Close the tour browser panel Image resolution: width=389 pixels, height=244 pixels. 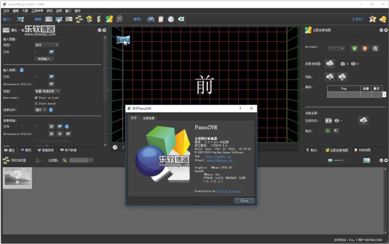point(386,161)
